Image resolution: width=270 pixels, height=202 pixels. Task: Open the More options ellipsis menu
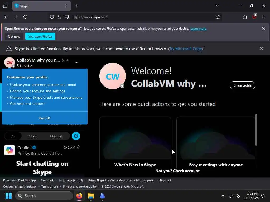point(76,62)
